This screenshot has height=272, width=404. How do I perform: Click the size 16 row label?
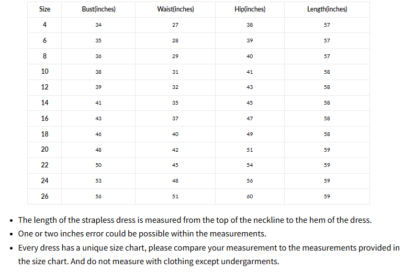tap(44, 119)
